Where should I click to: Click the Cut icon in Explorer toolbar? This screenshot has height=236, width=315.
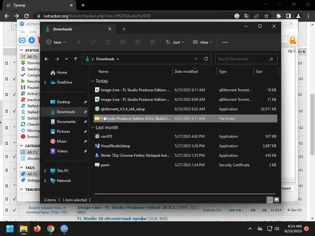pyautogui.click(x=78, y=42)
